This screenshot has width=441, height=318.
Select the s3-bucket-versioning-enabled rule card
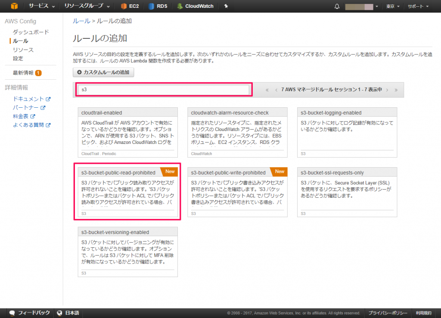pyautogui.click(x=127, y=252)
